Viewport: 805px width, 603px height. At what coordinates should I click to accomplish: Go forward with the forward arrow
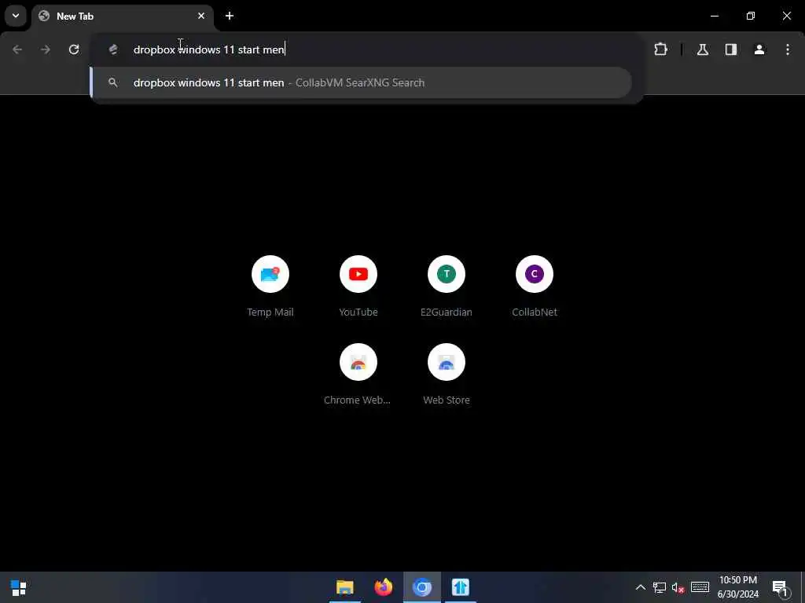click(46, 49)
